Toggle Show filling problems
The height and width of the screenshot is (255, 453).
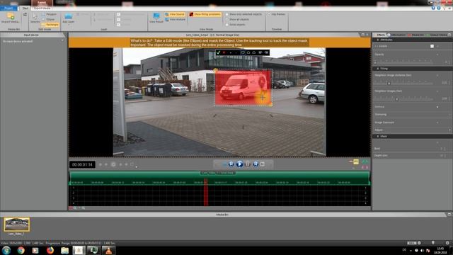[205, 14]
